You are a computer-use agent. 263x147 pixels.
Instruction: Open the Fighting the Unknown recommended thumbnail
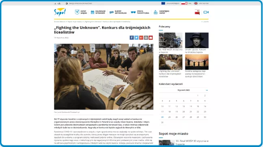click(170, 62)
